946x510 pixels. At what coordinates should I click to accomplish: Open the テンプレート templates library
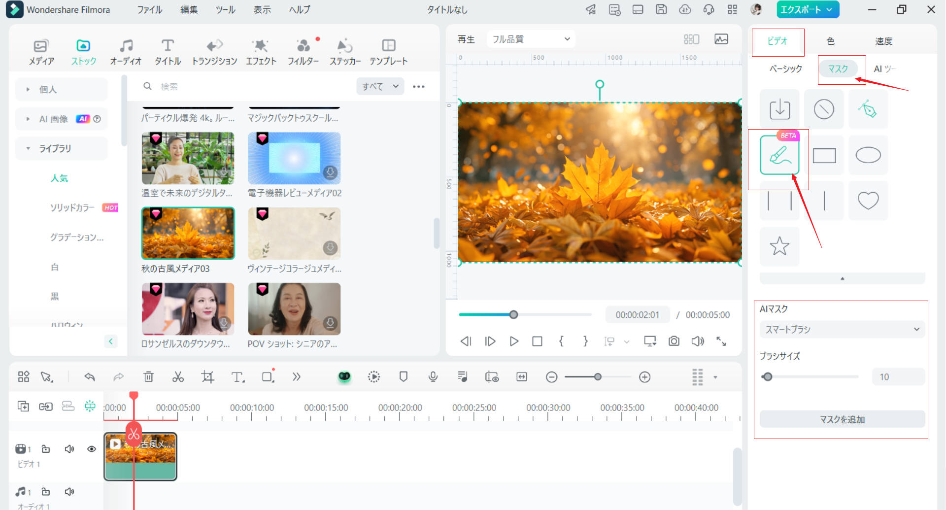389,52
